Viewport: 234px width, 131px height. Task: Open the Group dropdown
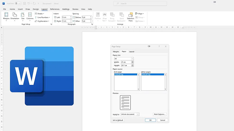click(140, 17)
